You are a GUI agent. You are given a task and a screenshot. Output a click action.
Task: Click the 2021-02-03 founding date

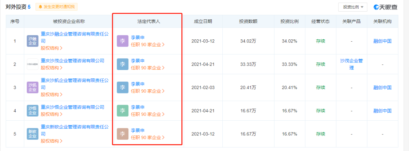pyautogui.click(x=203, y=87)
